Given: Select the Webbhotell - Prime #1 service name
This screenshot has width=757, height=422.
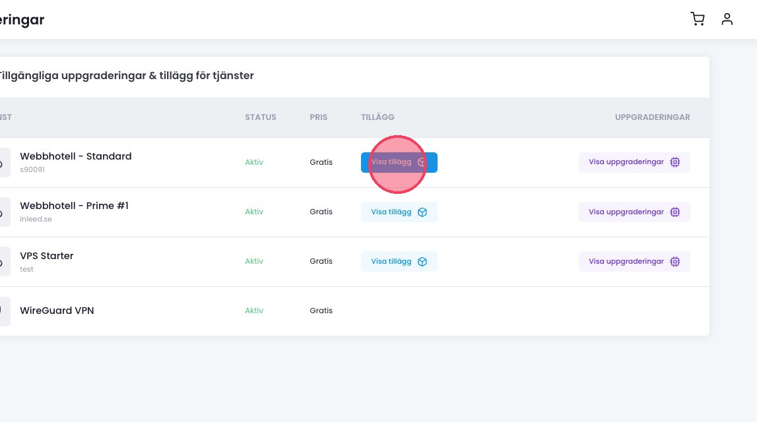Looking at the screenshot, I should coord(74,206).
